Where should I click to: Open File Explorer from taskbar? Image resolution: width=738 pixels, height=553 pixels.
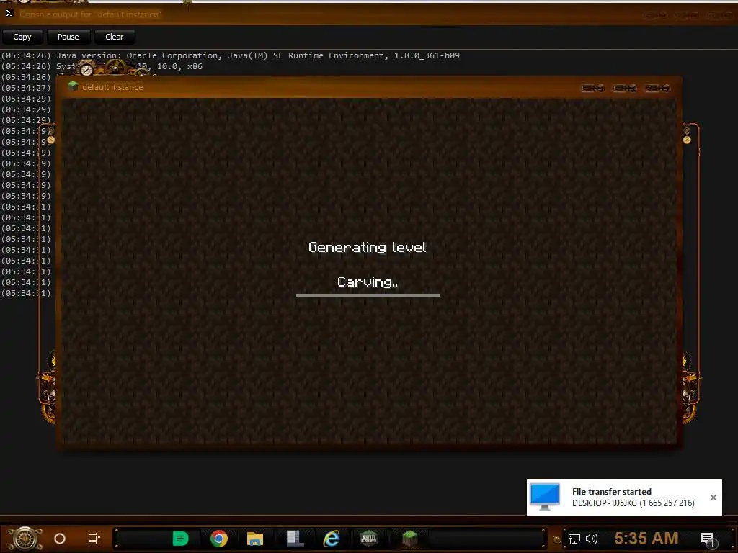point(255,539)
